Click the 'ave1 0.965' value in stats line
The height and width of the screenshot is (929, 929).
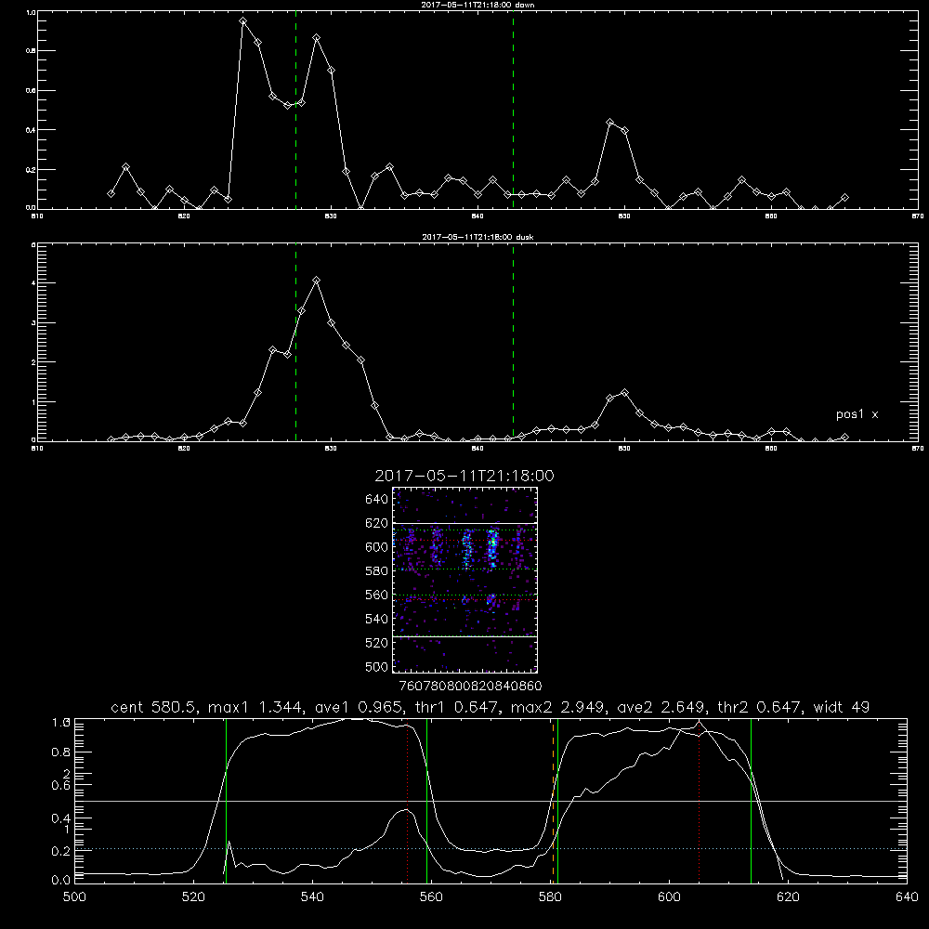[x=360, y=707]
